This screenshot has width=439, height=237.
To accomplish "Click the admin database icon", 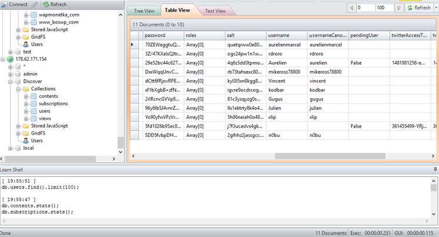I will [x=18, y=74].
